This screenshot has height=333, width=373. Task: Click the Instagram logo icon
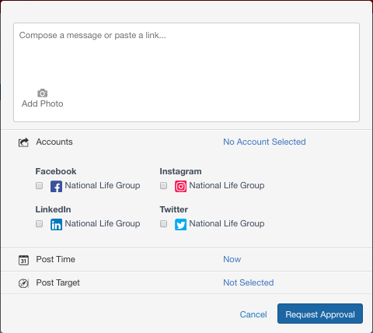tap(180, 187)
